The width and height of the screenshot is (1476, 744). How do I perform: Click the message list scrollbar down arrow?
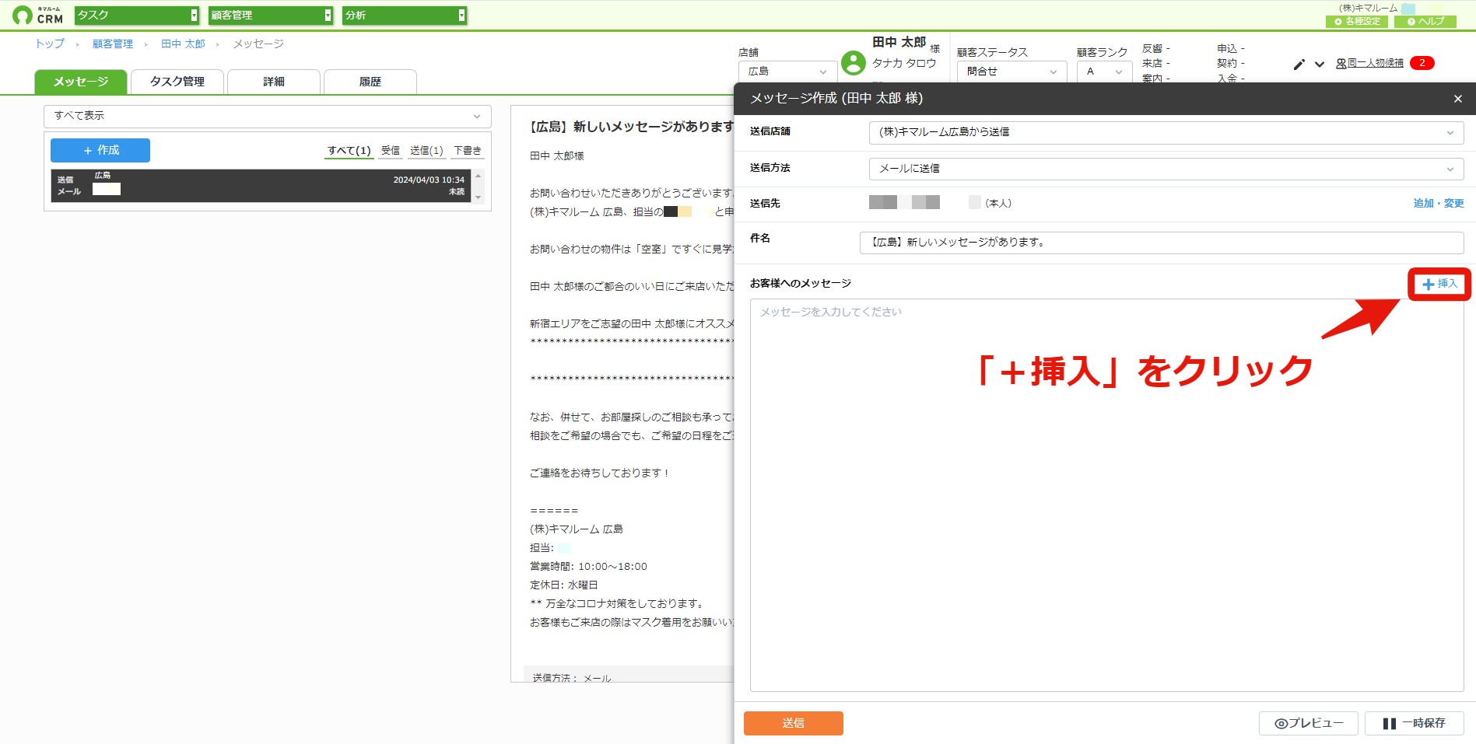click(479, 197)
